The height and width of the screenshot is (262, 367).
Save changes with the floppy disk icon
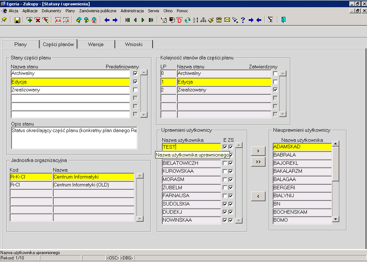[x=17, y=20]
